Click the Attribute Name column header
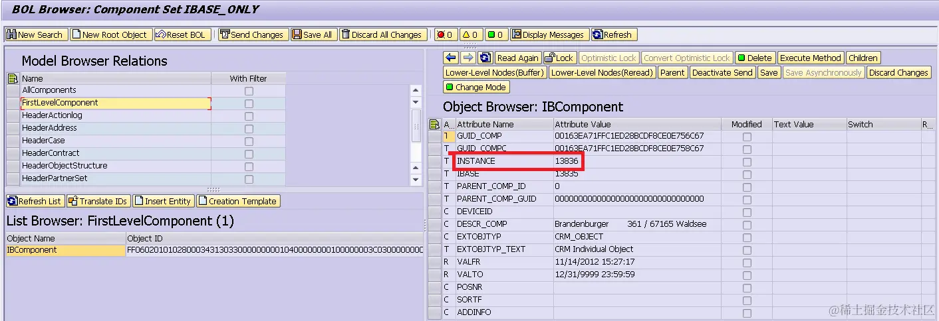This screenshot has height=321, width=939. tap(504, 124)
